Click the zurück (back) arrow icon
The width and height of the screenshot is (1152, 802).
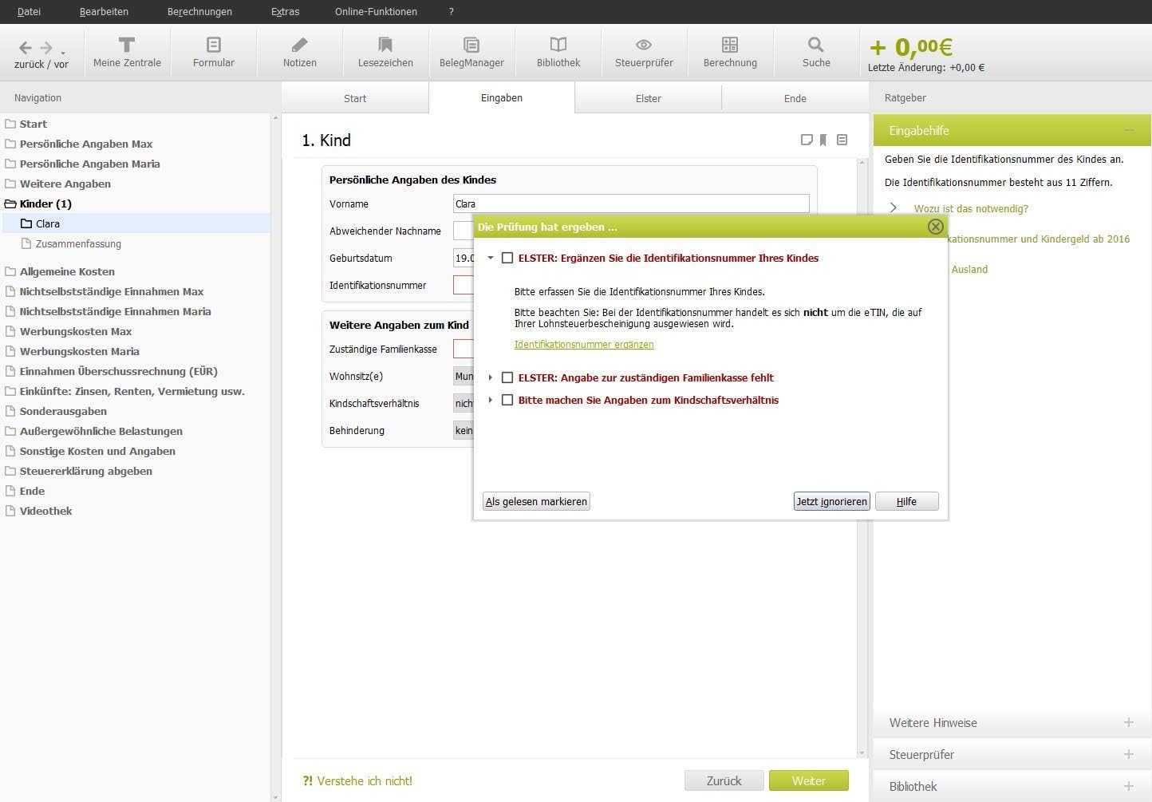[x=26, y=48]
